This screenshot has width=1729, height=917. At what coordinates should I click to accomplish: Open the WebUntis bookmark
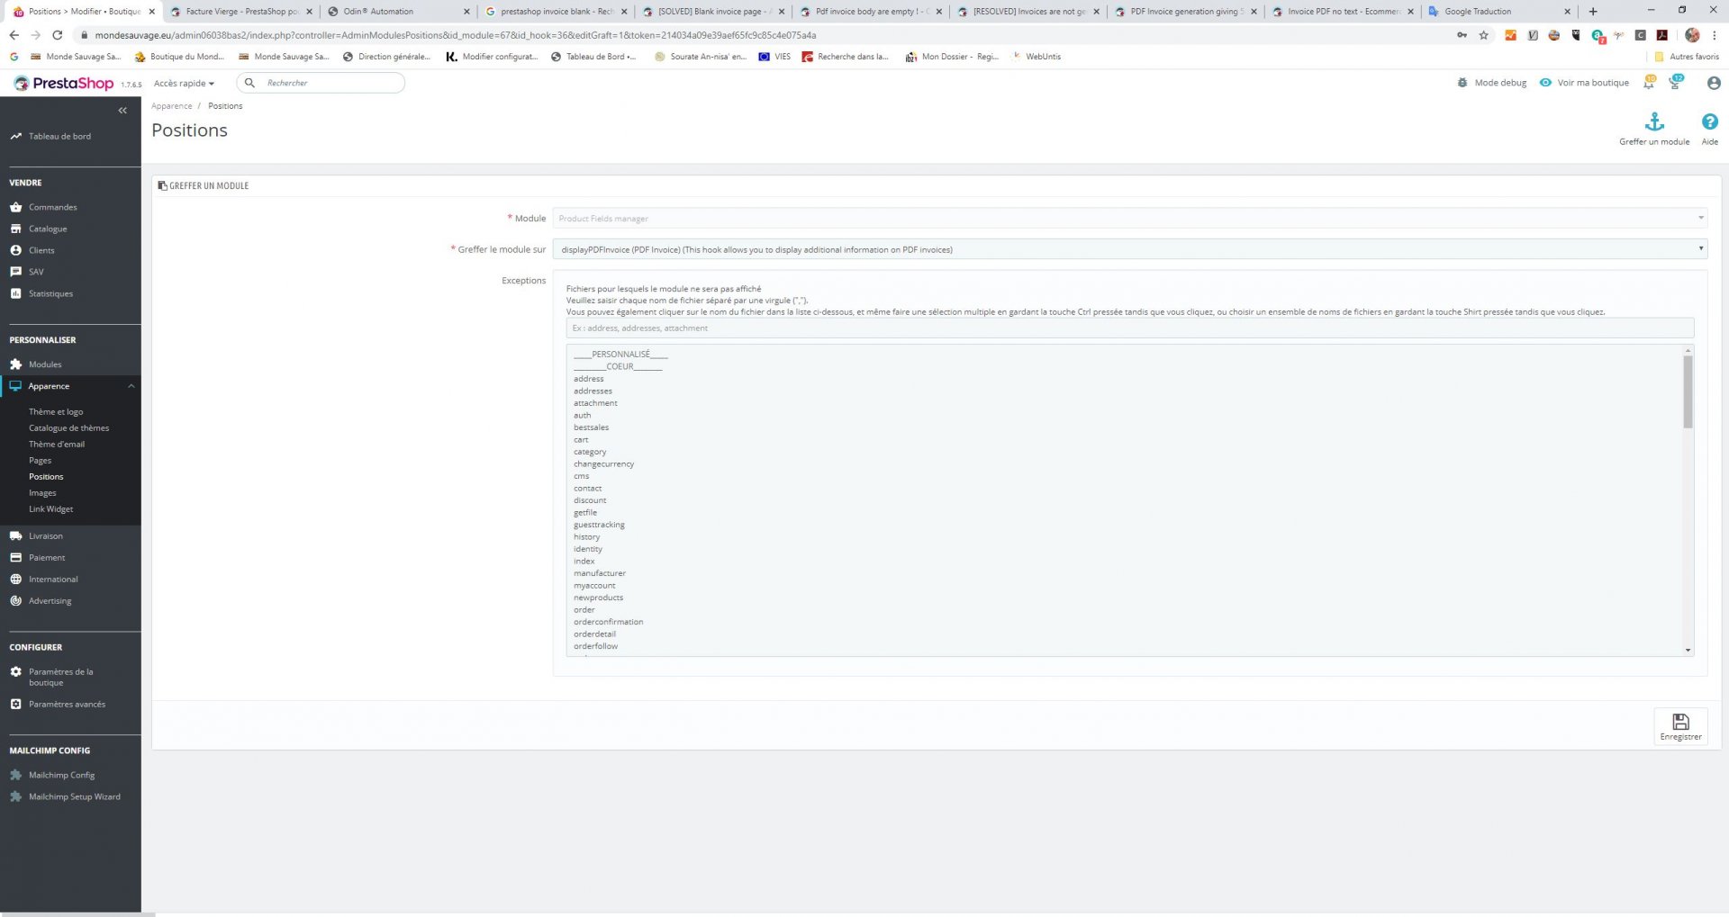point(1036,57)
